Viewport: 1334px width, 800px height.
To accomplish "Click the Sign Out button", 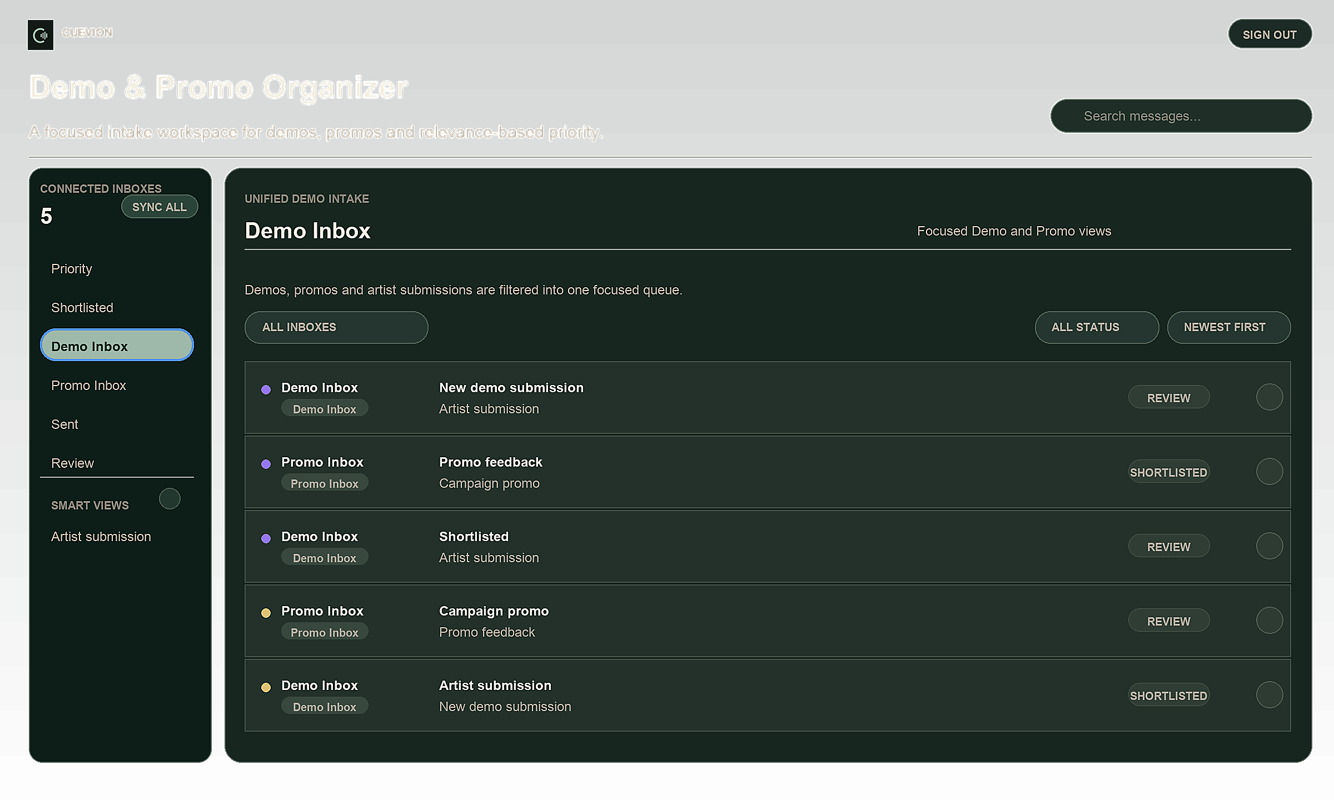I will coord(1270,34).
